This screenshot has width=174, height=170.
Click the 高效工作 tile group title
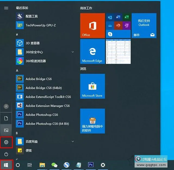coord(86,8)
